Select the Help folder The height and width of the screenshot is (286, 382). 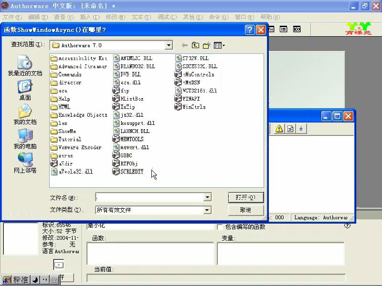point(60,99)
